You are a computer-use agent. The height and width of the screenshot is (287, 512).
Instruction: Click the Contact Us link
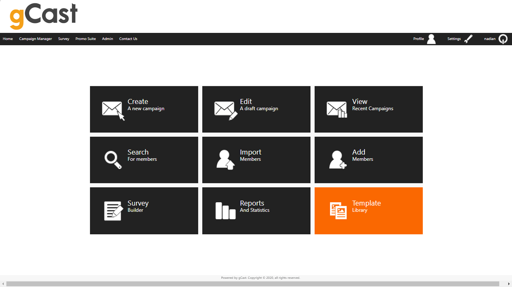point(128,39)
